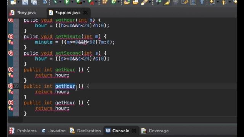
Task: Open the Javadoc view tab
Action: coord(54,131)
